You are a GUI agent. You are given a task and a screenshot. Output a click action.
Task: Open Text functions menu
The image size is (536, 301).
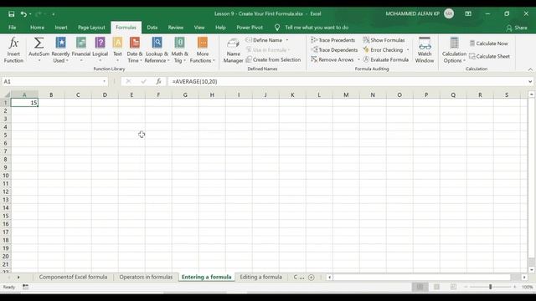tap(117, 50)
